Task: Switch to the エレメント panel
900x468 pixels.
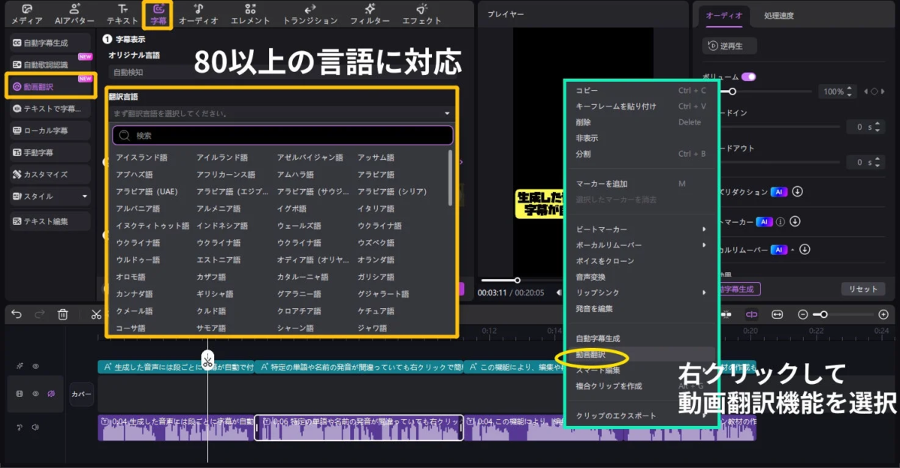Action: (x=250, y=14)
